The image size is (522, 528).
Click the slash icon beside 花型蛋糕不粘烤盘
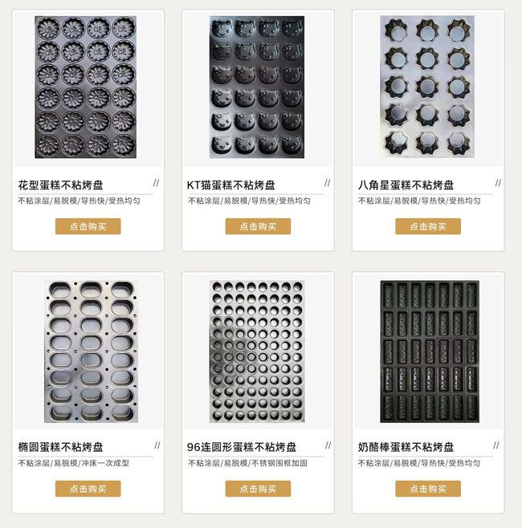click(x=156, y=183)
